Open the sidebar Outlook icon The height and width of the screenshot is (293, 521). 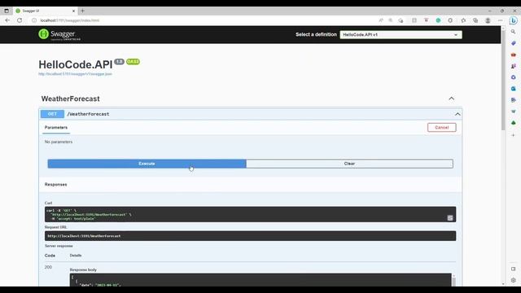click(514, 89)
